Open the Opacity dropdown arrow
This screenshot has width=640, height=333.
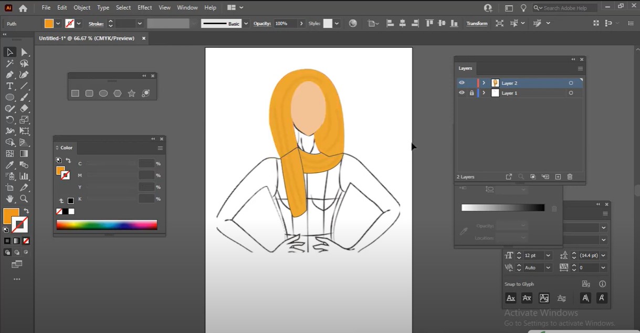[301, 24]
